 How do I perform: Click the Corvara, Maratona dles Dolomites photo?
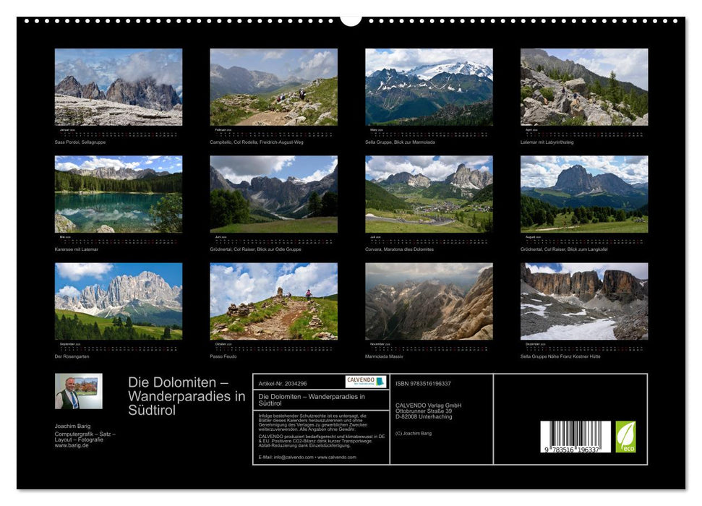tap(429, 194)
